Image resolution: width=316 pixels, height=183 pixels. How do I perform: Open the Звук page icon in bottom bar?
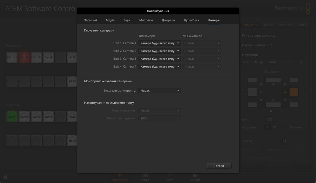click(x=170, y=177)
